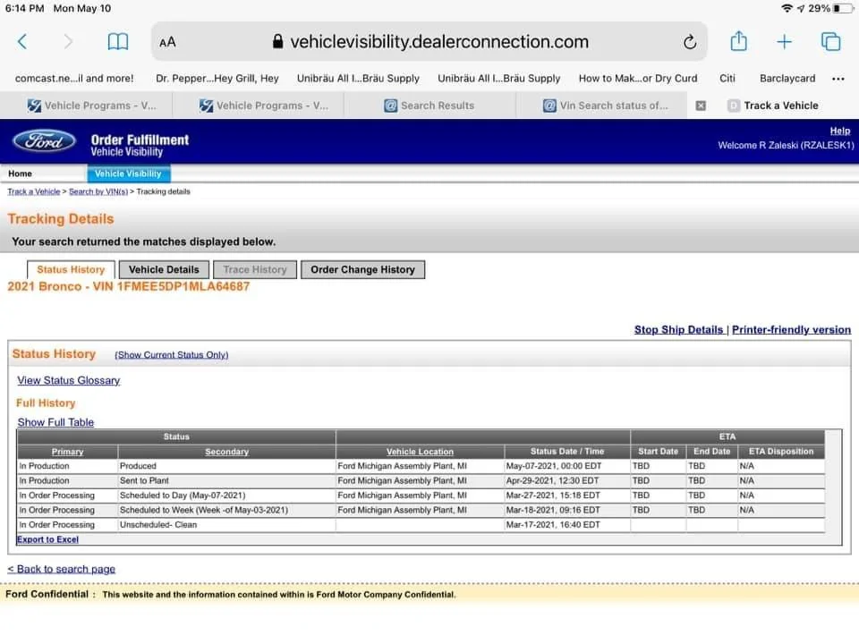Click the Back to search page link

[x=62, y=569]
